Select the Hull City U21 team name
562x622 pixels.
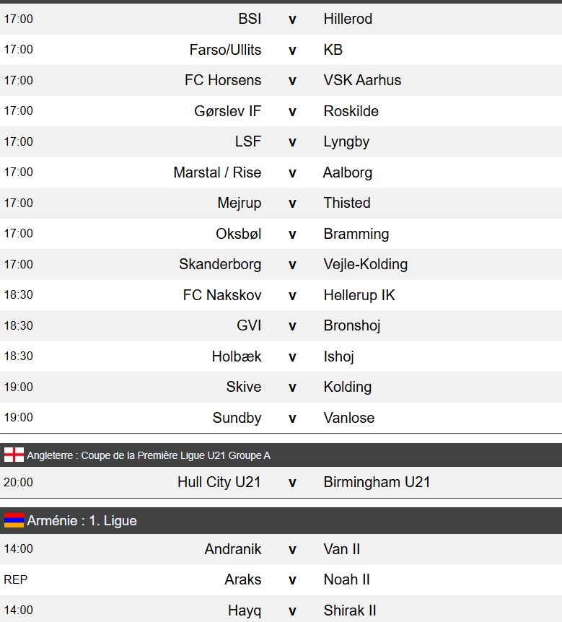point(219,482)
